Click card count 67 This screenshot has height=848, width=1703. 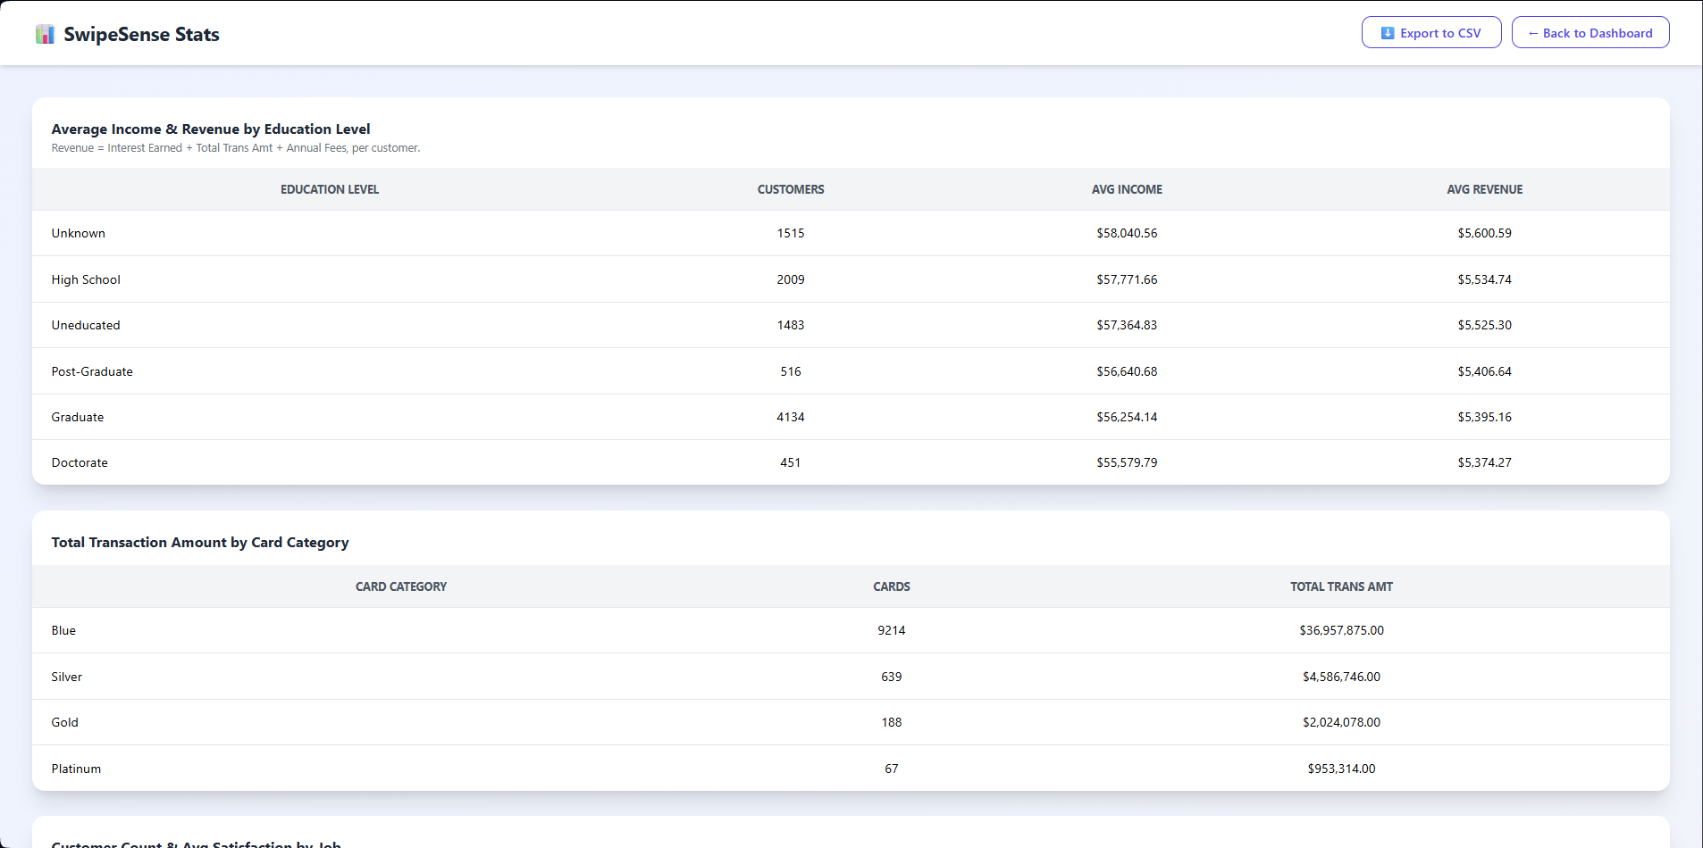892,769
